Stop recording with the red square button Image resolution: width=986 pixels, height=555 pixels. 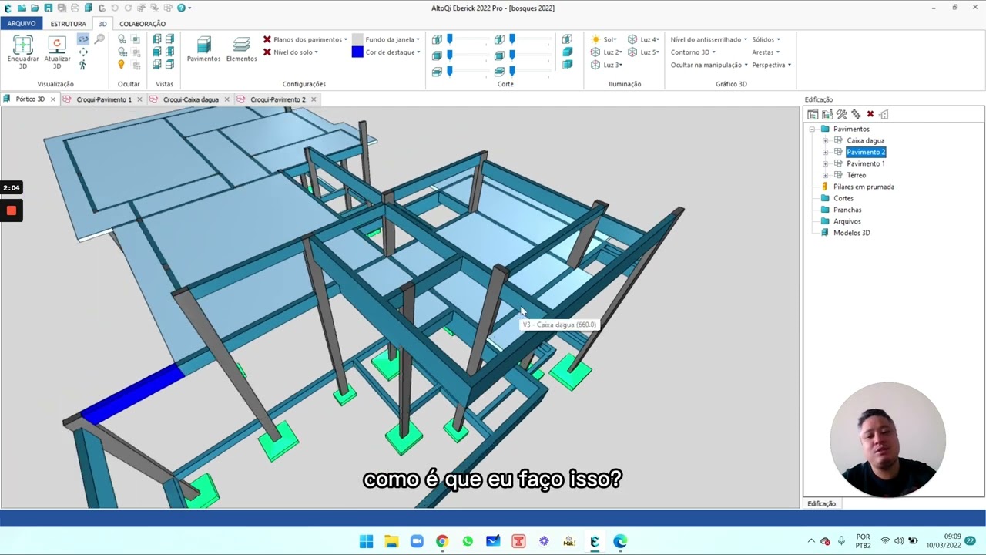click(12, 210)
